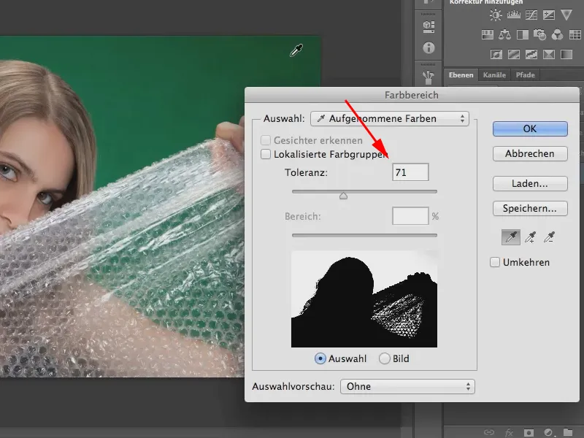Select the standard Eyedropper tool in dialog
Viewport: 584px width, 438px height.
(511, 237)
